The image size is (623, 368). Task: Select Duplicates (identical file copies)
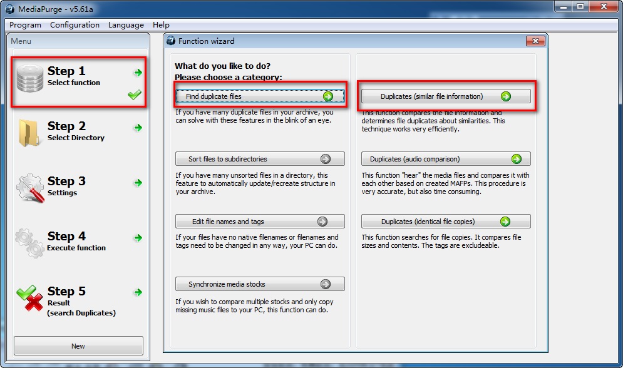pyautogui.click(x=446, y=222)
